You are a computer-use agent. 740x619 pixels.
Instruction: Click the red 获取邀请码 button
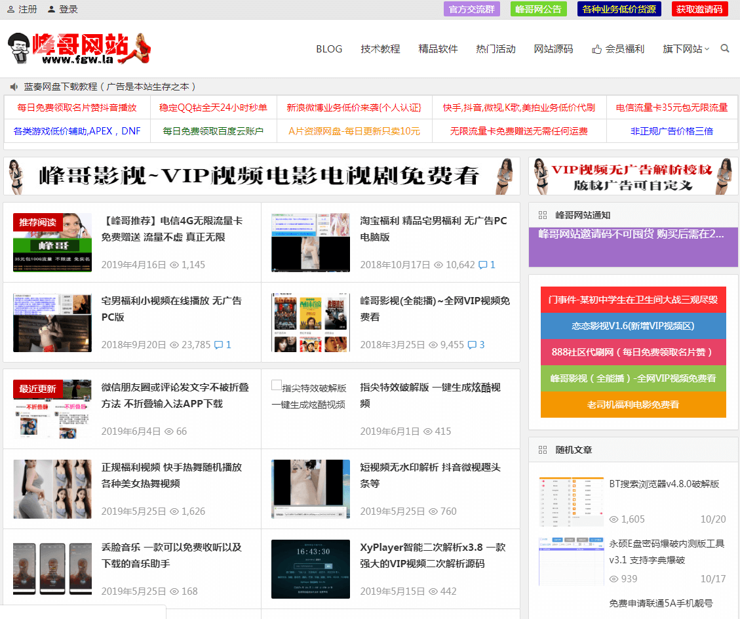coord(699,10)
